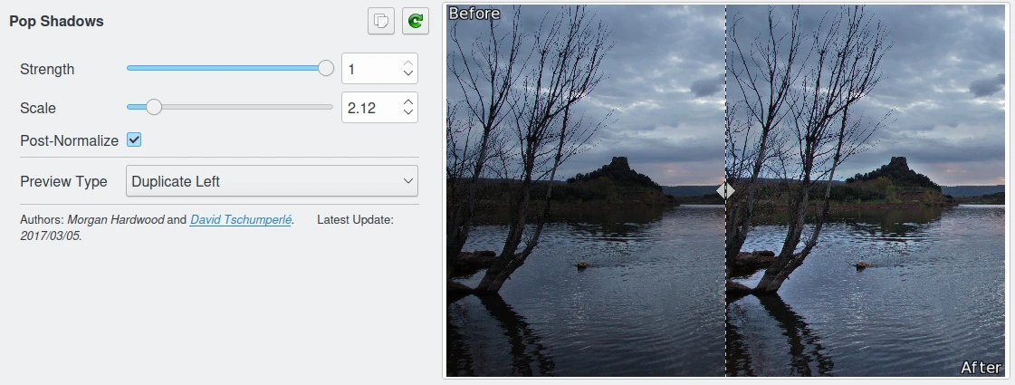Open the David Tschumperlé author link
The width and height of the screenshot is (1015, 385).
[240, 220]
